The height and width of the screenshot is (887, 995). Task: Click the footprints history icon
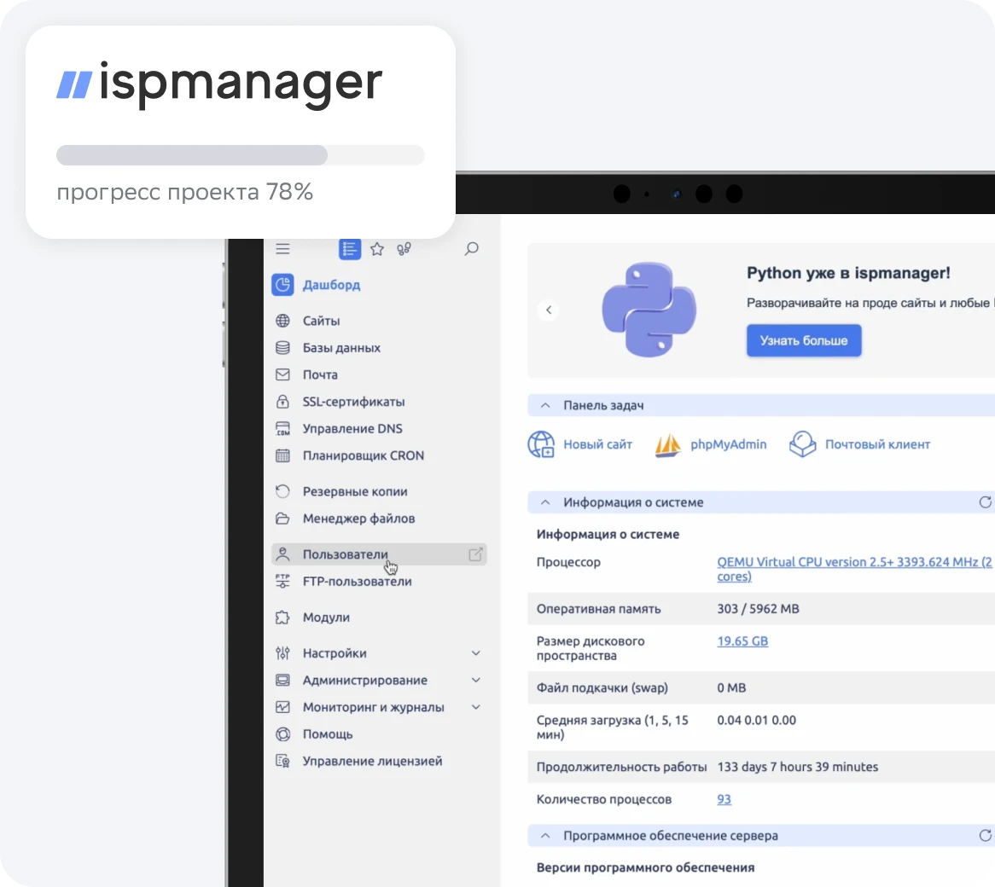pyautogui.click(x=404, y=249)
